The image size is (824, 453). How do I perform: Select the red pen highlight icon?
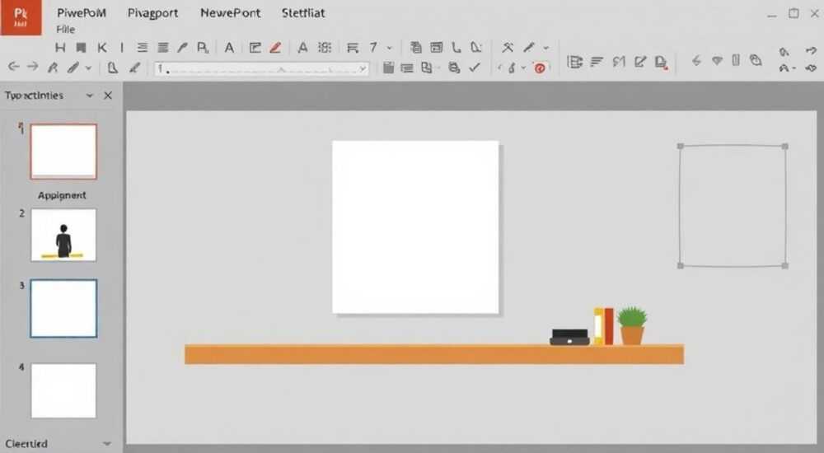275,48
